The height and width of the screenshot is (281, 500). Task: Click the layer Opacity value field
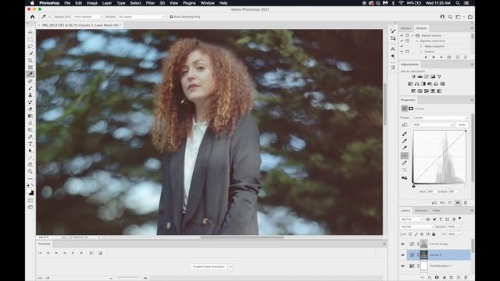452,227
